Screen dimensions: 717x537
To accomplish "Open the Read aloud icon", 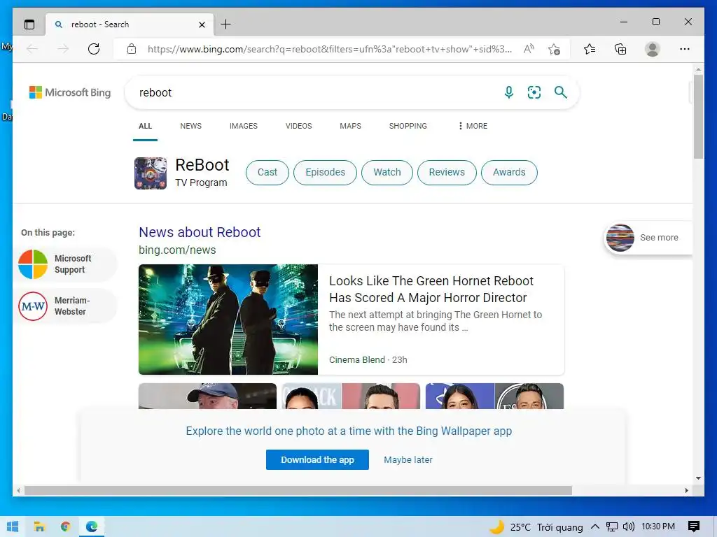I will coord(529,49).
